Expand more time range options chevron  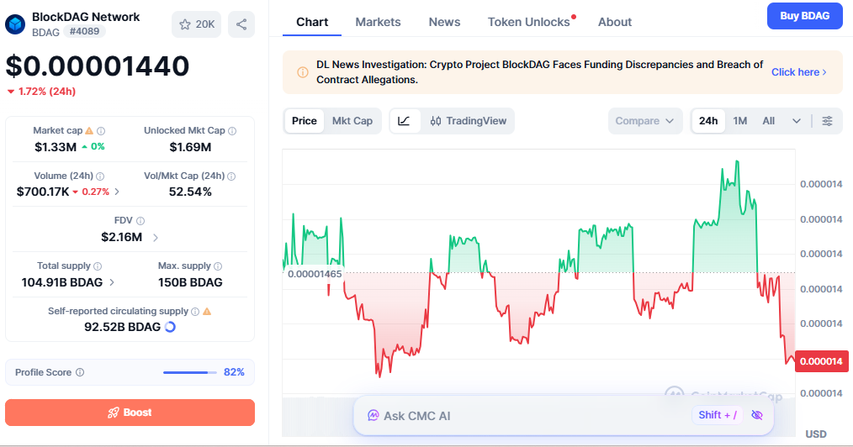797,121
